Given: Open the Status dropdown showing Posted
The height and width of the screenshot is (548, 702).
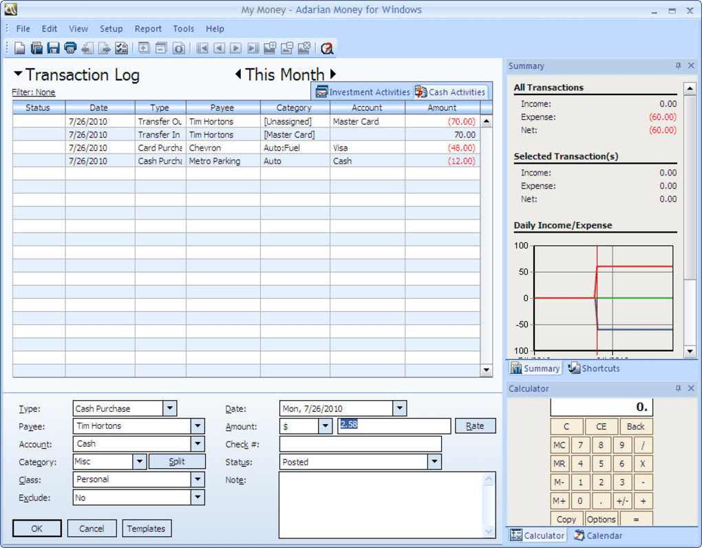Looking at the screenshot, I should point(434,462).
